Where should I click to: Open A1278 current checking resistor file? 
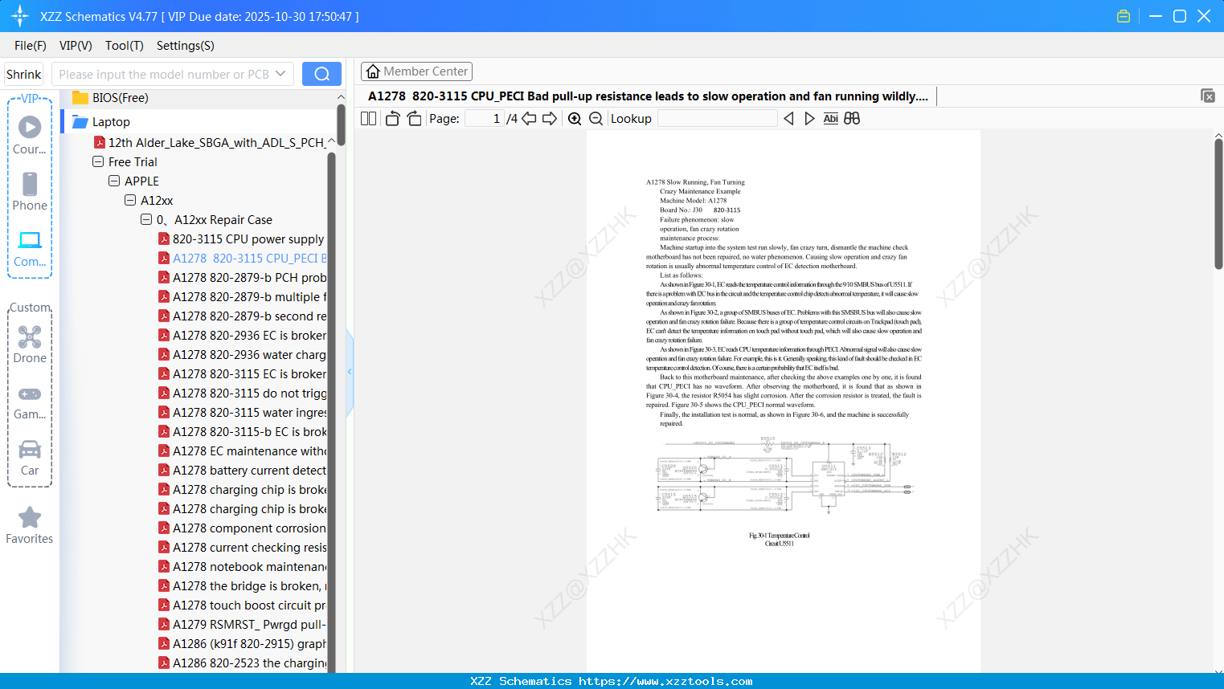[x=242, y=547]
